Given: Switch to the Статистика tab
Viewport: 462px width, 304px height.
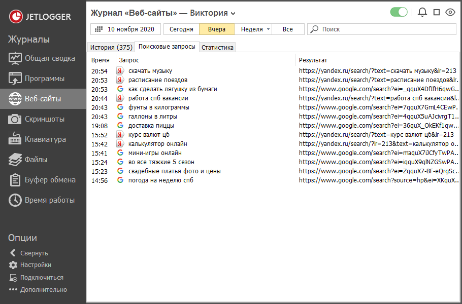Looking at the screenshot, I should tap(217, 48).
